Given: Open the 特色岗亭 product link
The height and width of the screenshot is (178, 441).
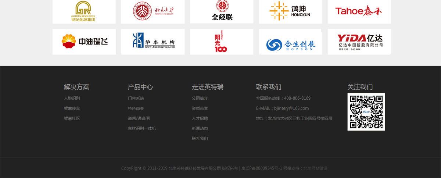Looking at the screenshot, I should [x=136, y=108].
